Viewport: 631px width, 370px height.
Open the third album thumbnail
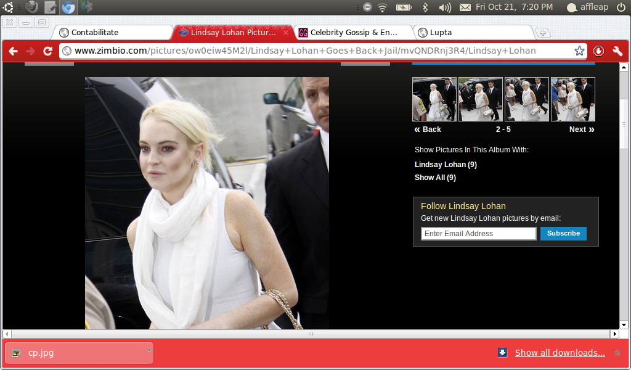(x=527, y=99)
